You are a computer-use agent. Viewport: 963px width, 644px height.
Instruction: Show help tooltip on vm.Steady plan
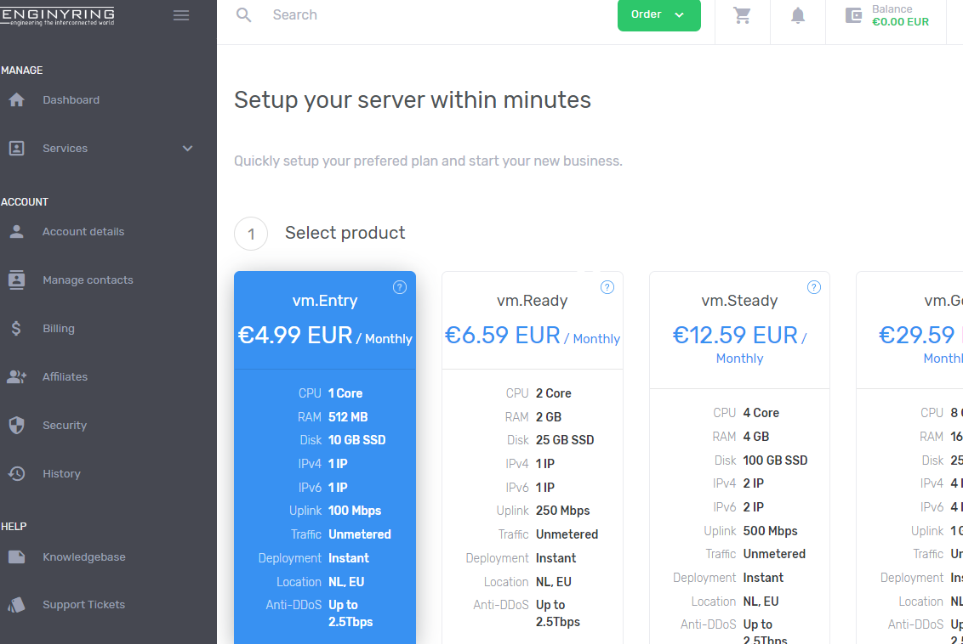tap(814, 287)
